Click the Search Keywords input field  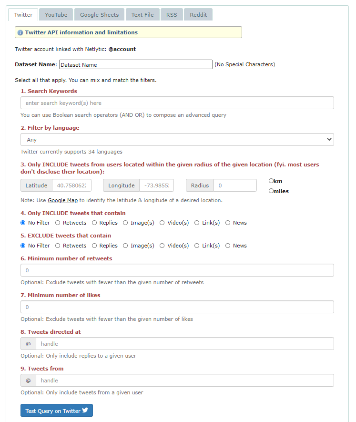[177, 103]
